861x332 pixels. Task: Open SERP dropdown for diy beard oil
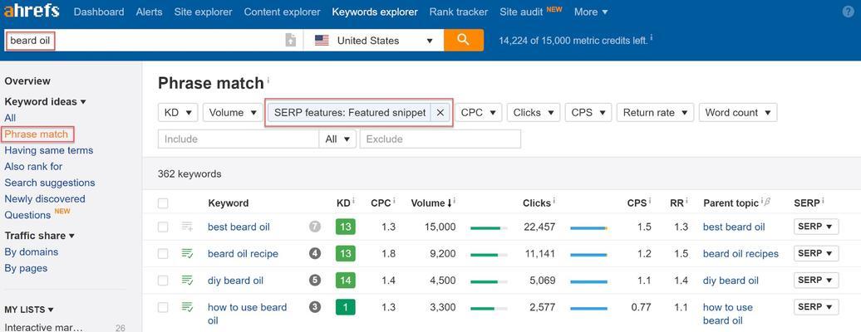click(816, 280)
